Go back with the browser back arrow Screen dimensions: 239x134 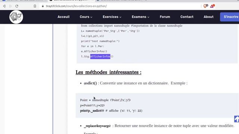pos(4,6)
